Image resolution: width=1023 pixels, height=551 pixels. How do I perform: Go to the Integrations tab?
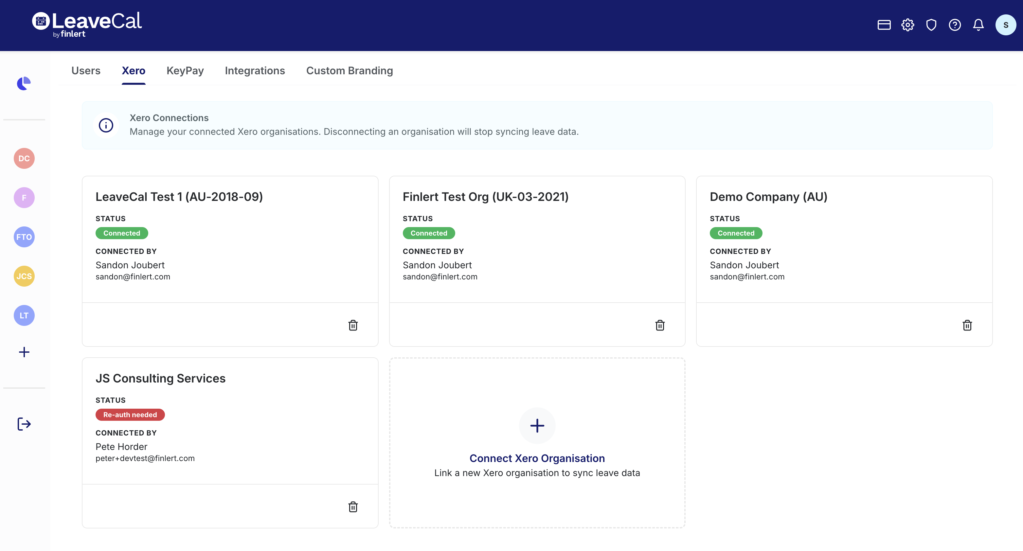coord(255,71)
